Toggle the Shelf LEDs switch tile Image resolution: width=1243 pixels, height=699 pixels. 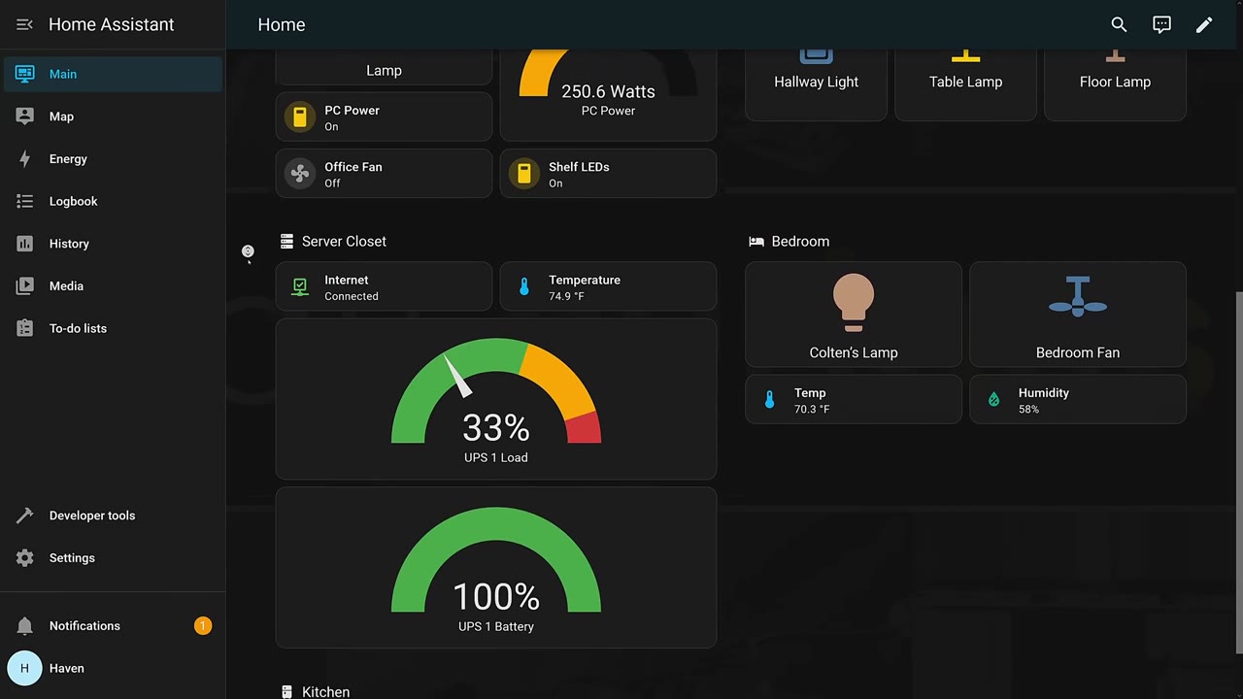pyautogui.click(x=608, y=174)
